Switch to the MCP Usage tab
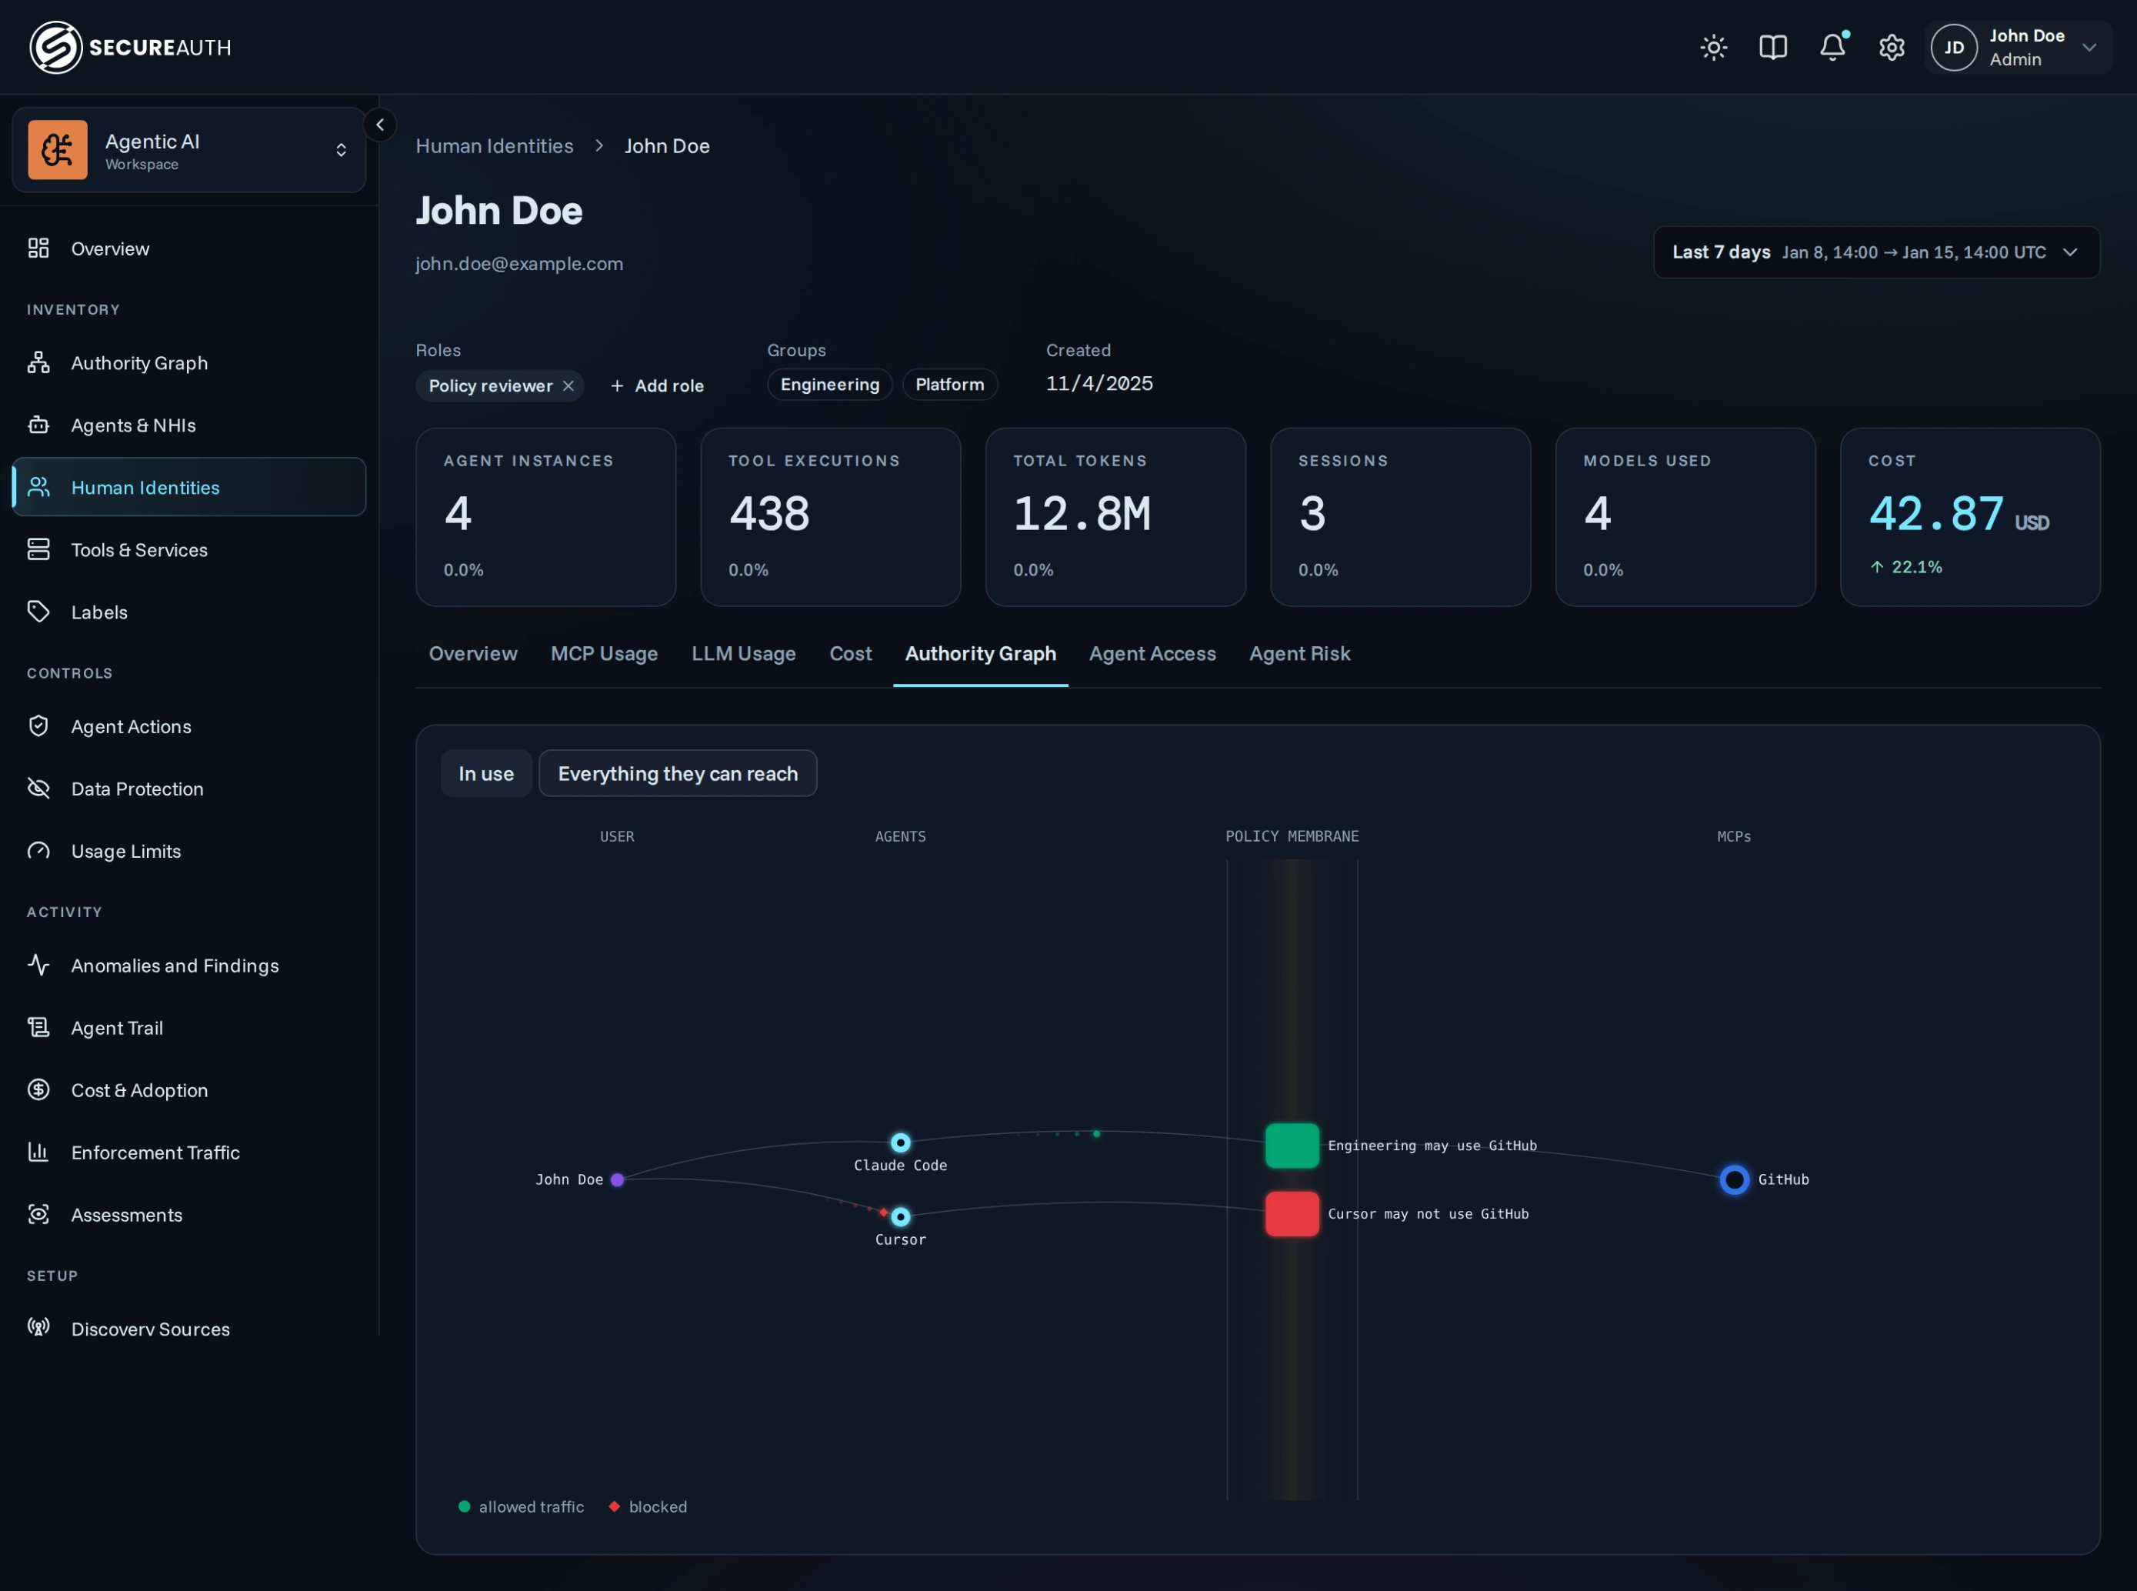This screenshot has height=1591, width=2137. pos(604,654)
